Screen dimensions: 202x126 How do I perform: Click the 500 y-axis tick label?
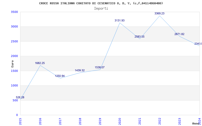pyautogui.click(x=16, y=100)
